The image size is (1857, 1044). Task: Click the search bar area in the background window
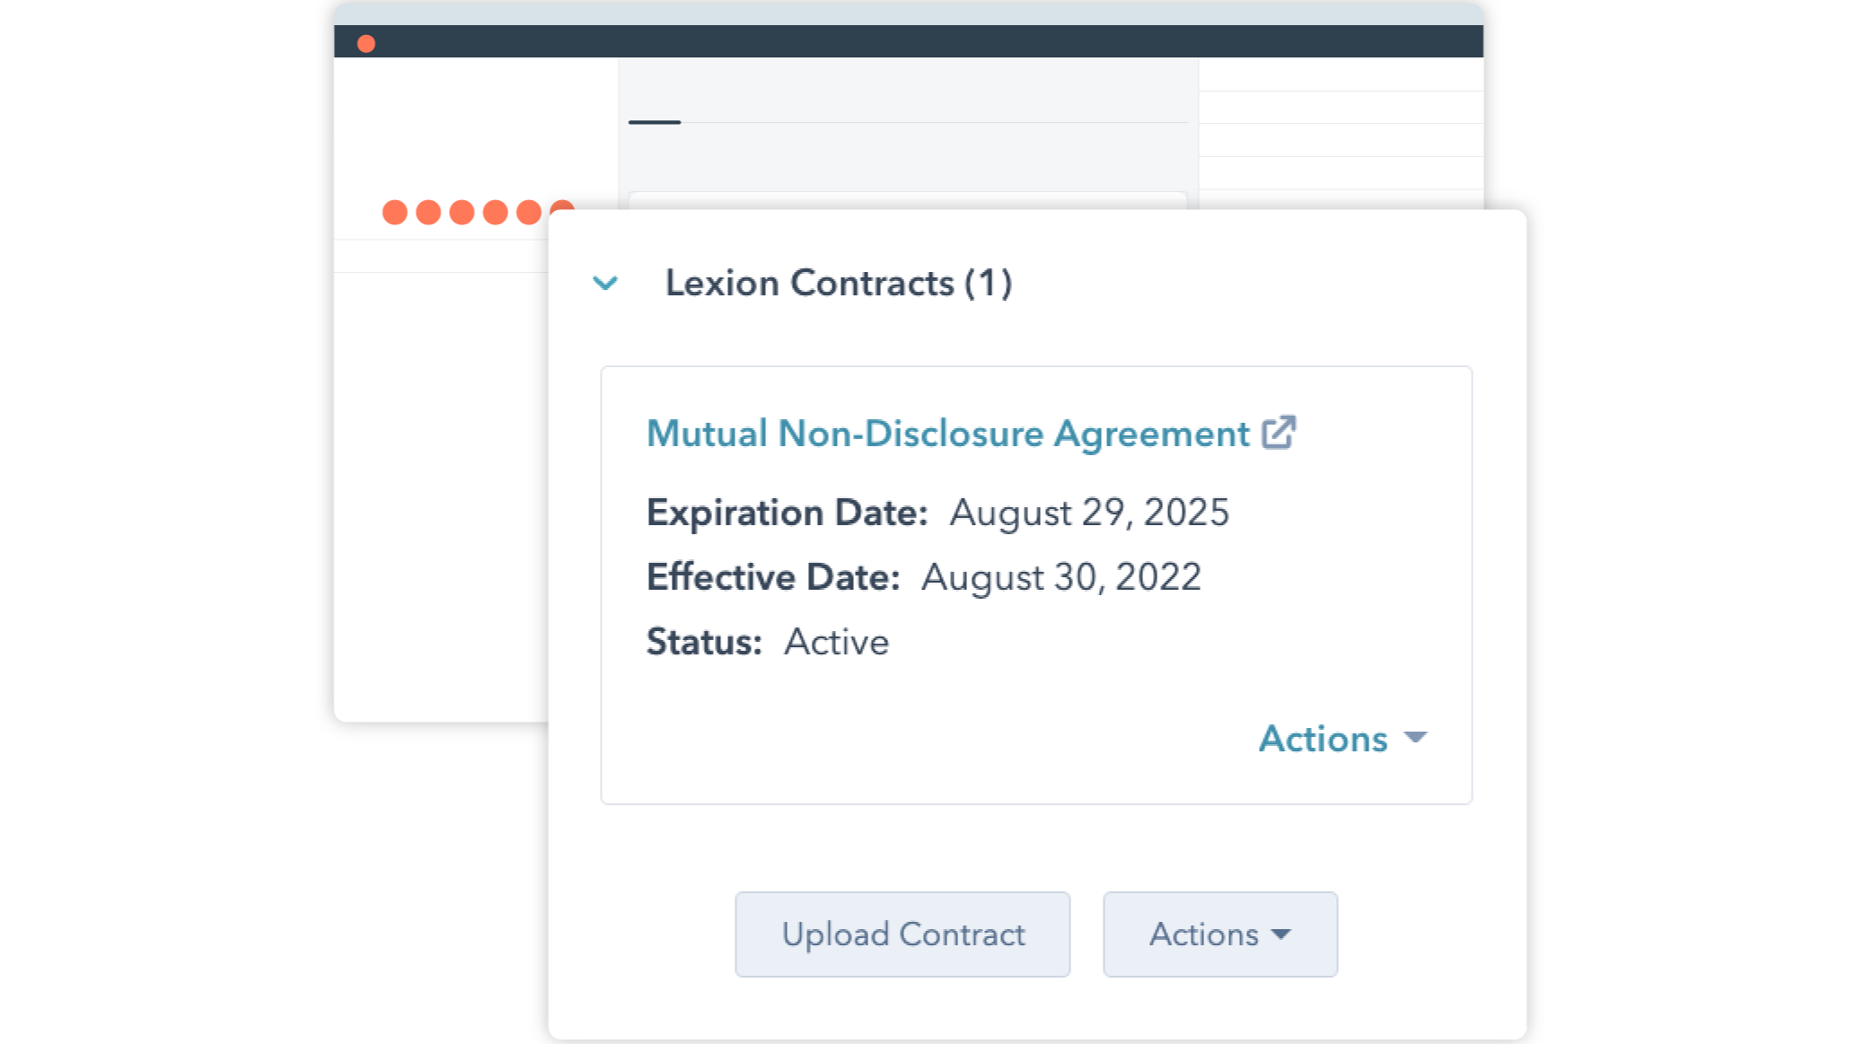pyautogui.click(x=907, y=202)
